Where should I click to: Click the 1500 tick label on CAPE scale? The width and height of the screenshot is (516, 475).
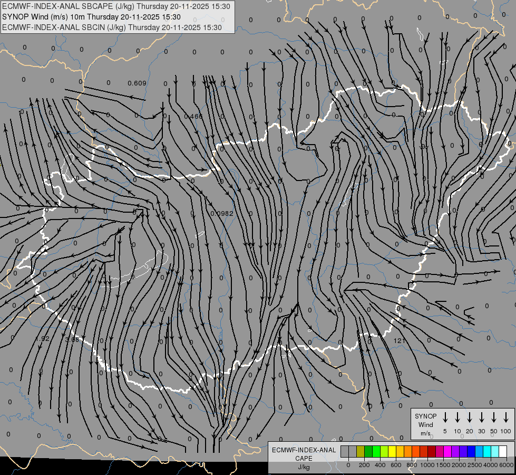pos(443,465)
